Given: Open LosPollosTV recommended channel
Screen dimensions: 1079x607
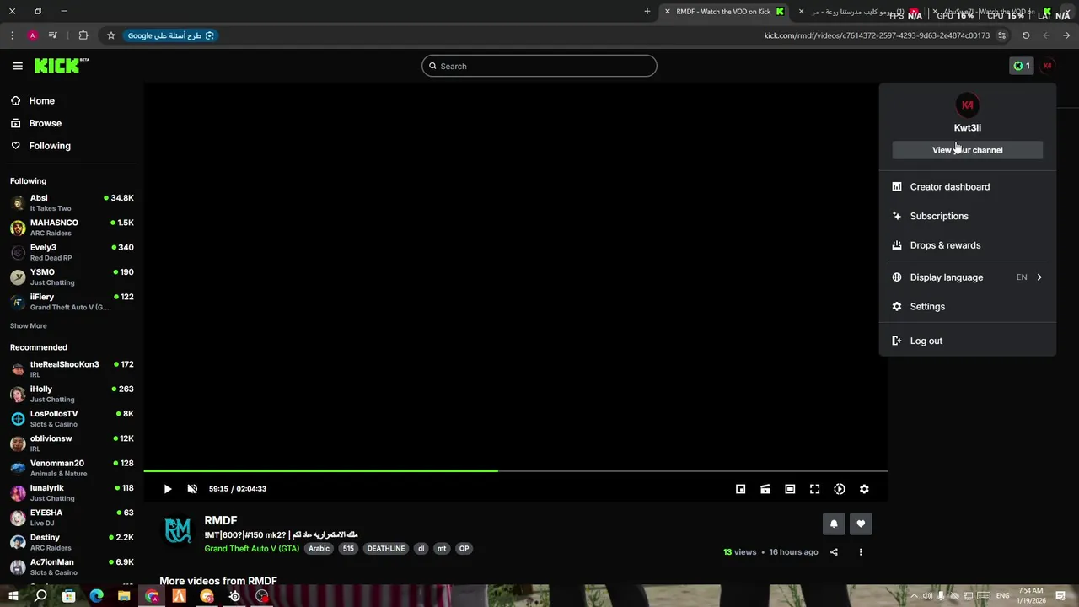Looking at the screenshot, I should coord(72,418).
